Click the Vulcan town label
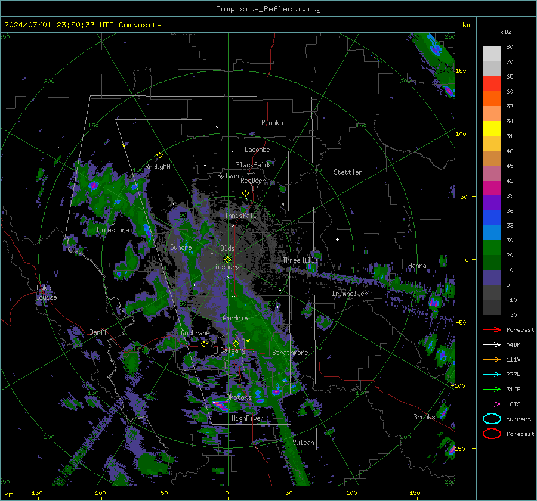 click(304, 443)
